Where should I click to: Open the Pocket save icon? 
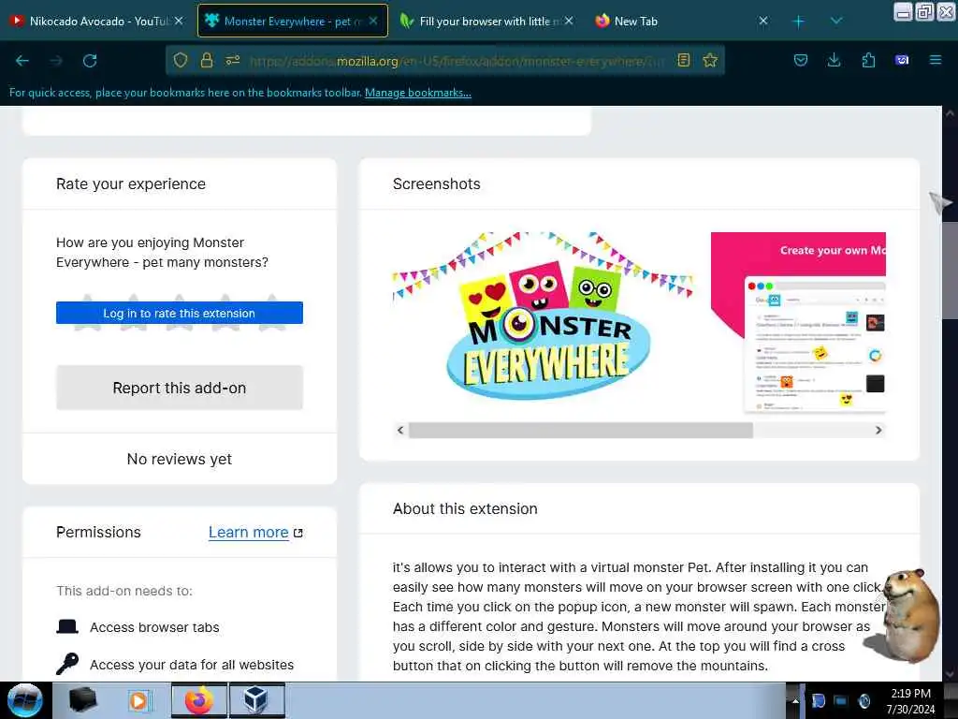pyautogui.click(x=801, y=60)
